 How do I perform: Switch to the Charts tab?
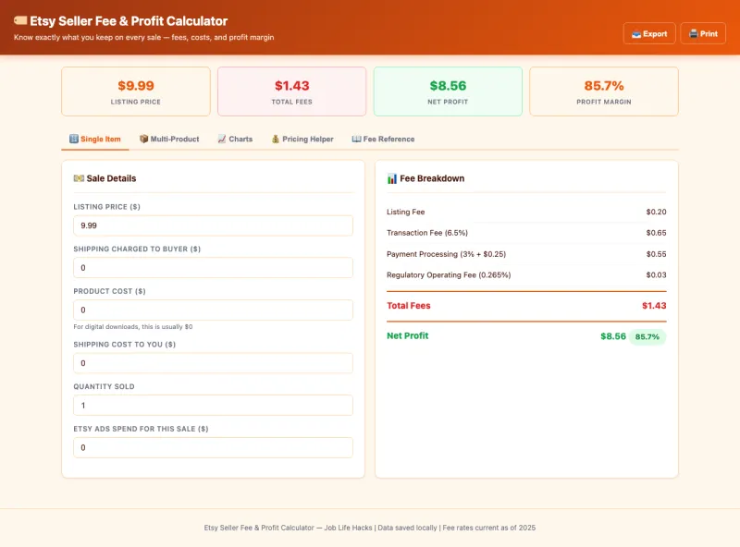[235, 140]
